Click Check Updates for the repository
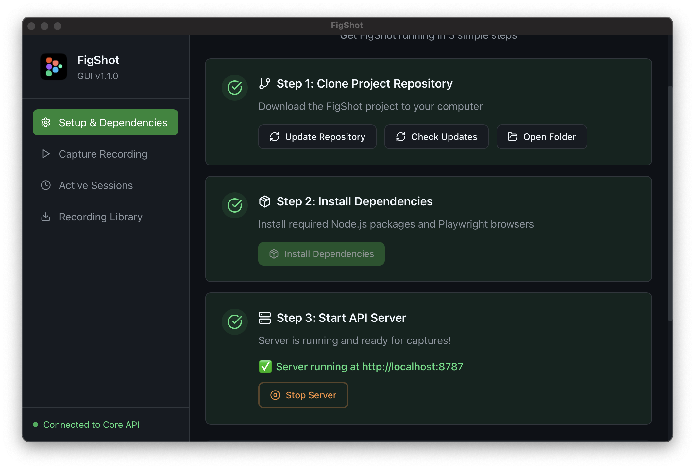 436,137
